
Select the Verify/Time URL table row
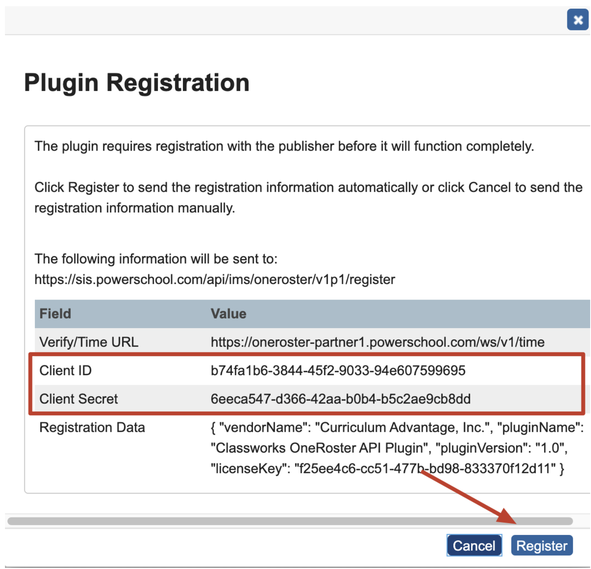[291, 342]
